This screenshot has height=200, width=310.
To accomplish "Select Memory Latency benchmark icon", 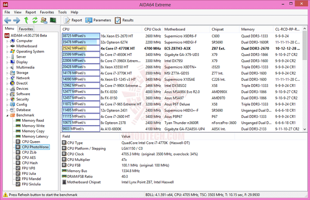I will [x=18, y=136].
